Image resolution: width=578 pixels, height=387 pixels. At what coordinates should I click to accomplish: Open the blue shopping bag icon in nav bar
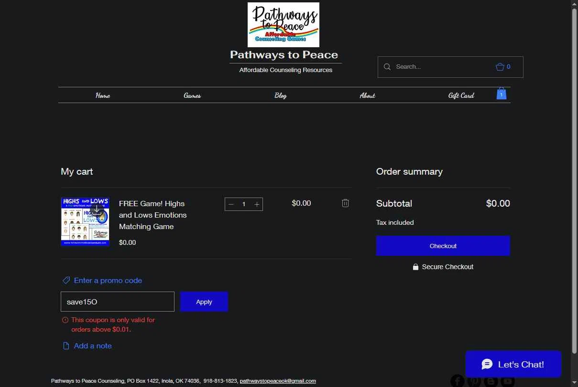501,93
